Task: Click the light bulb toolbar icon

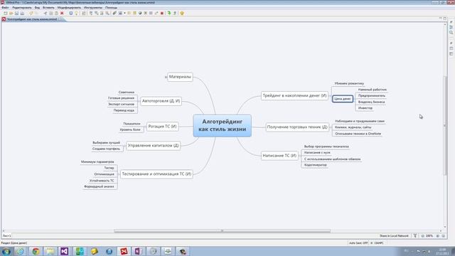Action: pyautogui.click(x=76, y=13)
